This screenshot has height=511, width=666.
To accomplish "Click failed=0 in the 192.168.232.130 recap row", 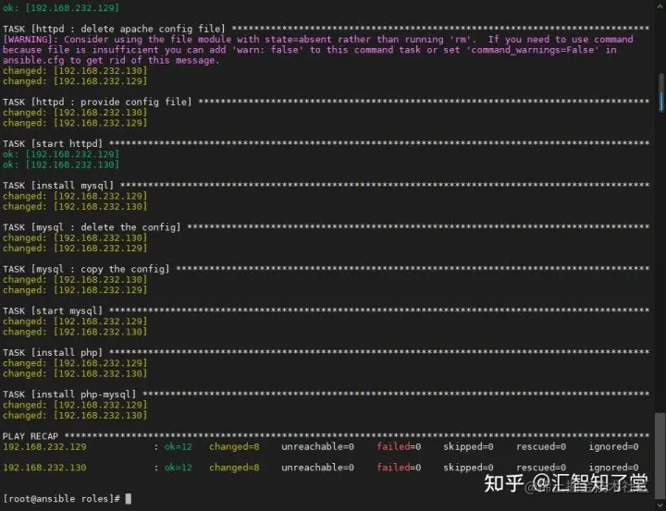I will point(399,468).
